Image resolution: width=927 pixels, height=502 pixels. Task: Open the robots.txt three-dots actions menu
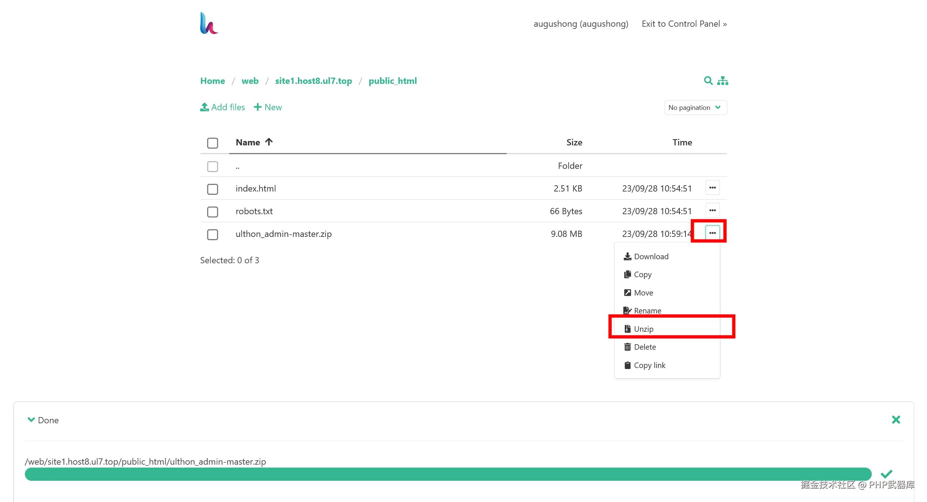712,211
